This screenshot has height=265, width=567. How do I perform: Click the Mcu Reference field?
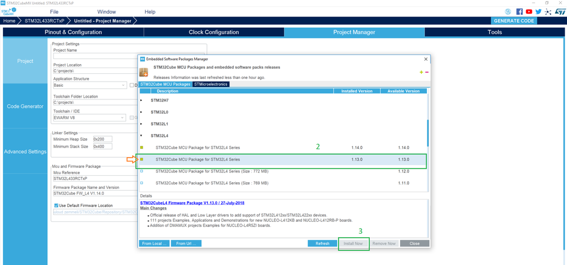click(x=95, y=178)
